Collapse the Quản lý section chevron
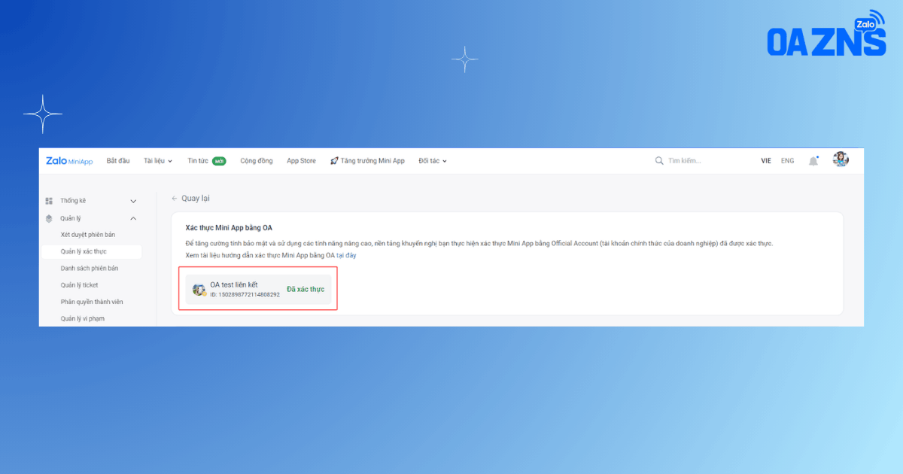The width and height of the screenshot is (903, 474). coord(133,218)
